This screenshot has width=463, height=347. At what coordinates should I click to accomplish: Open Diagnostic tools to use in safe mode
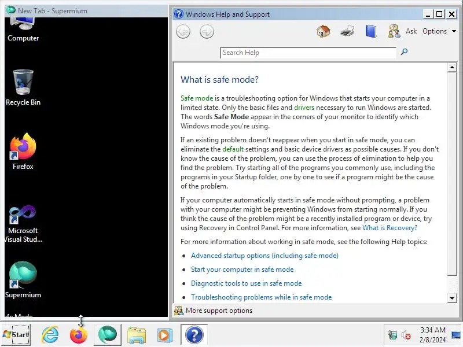[x=247, y=283]
